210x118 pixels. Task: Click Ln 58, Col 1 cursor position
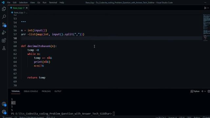click(161, 117)
